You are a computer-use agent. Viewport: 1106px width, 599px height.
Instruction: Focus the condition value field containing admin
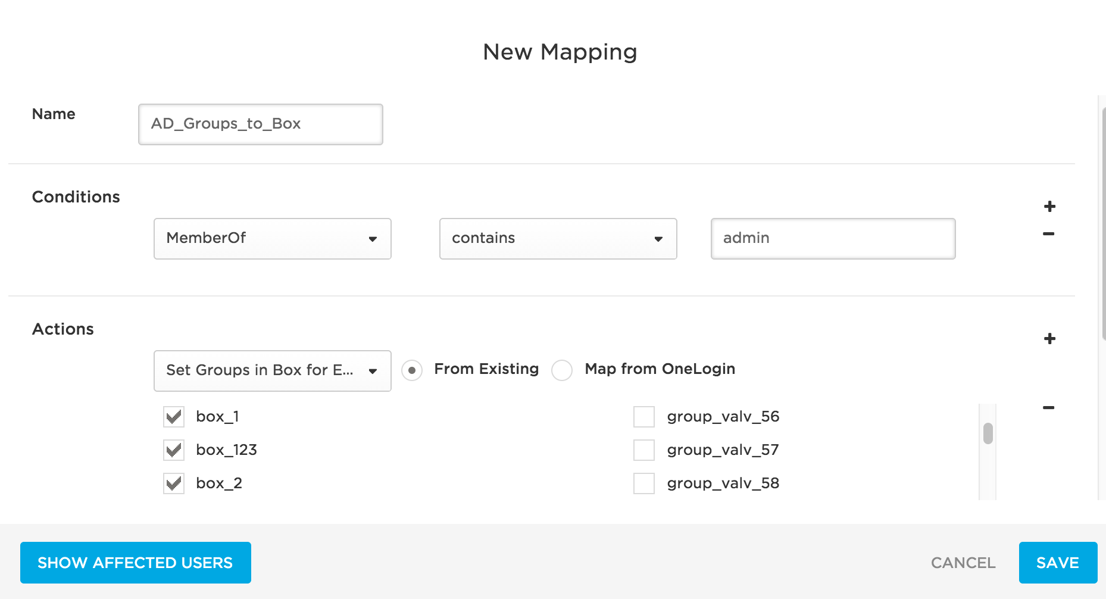[x=833, y=239]
